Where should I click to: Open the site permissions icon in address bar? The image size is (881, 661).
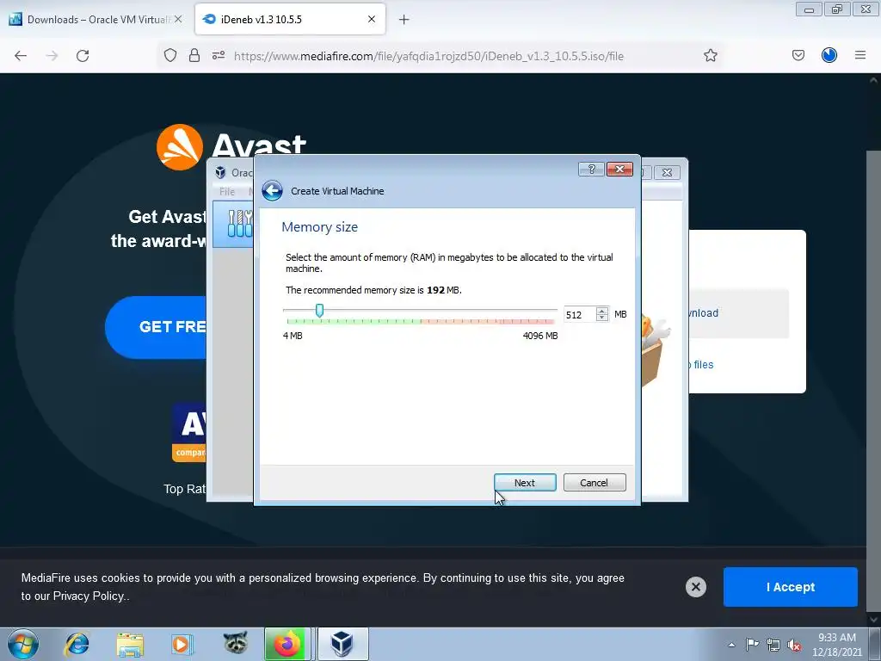click(219, 55)
